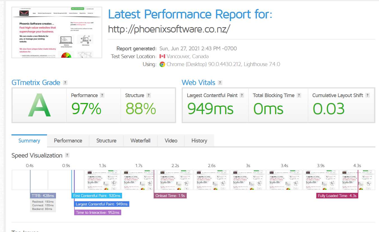Click the phoenixsoftware.co.nz URL
This screenshot has width=379, height=232.
[x=169, y=29]
